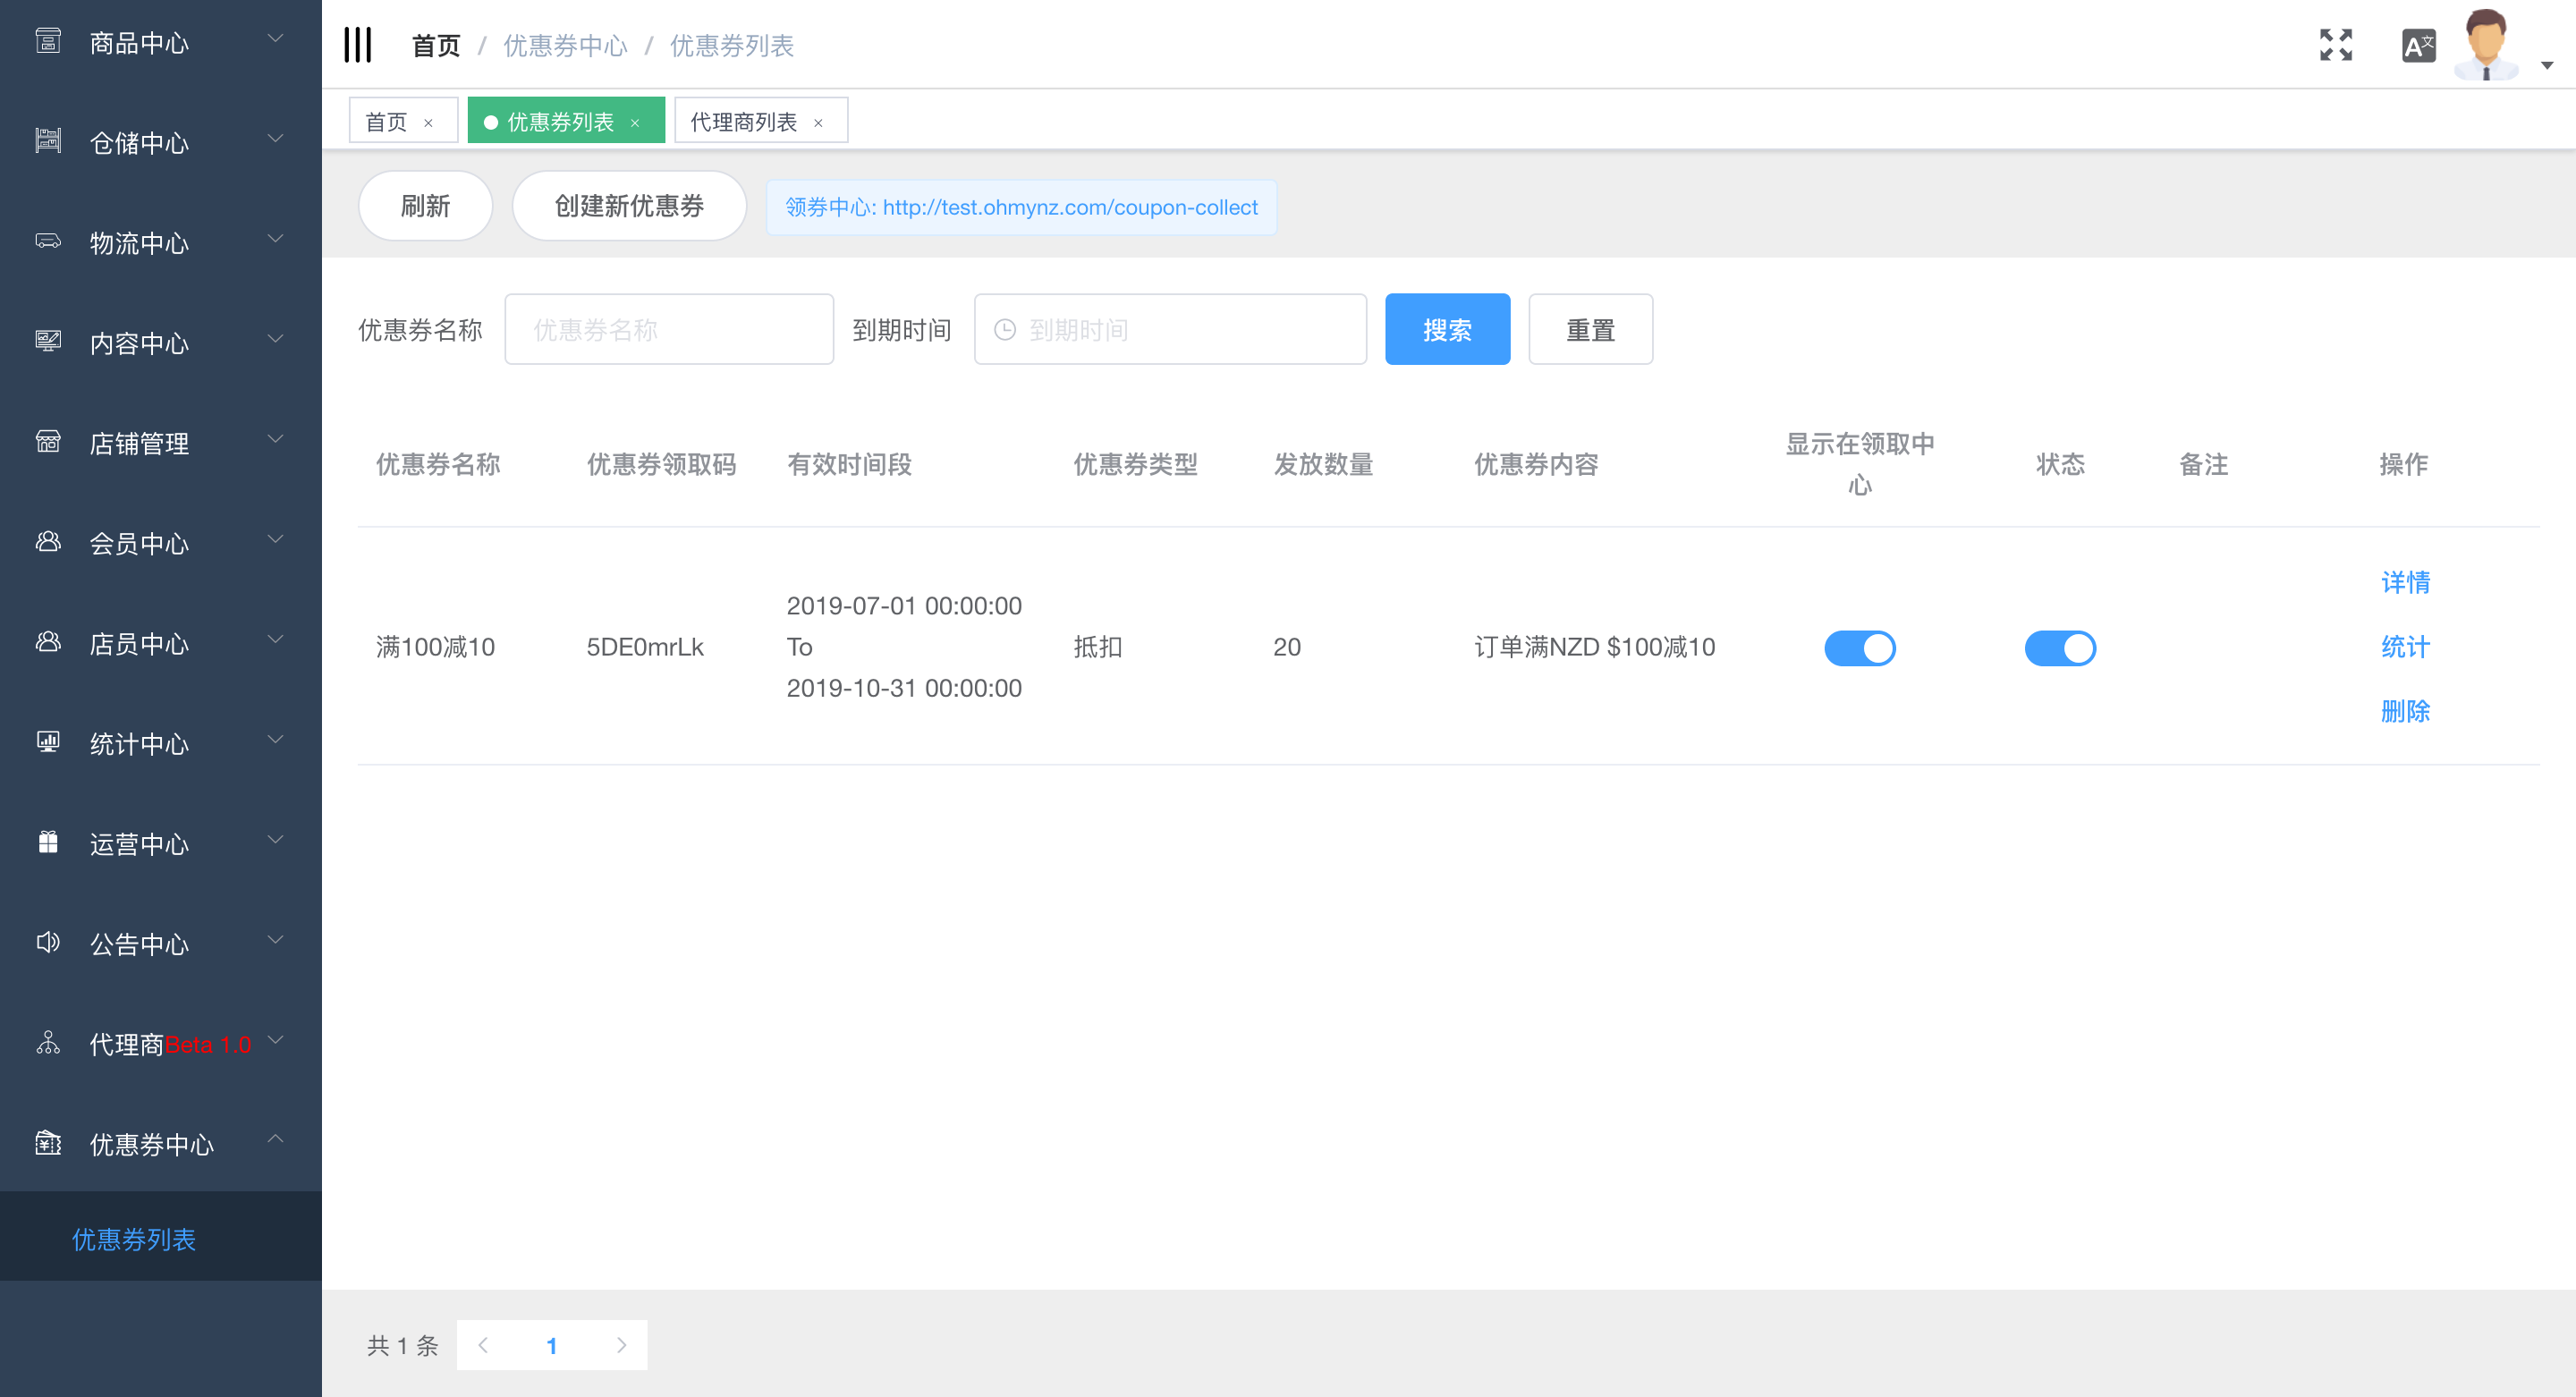Click the 仓储中心 warehouse sidebar icon
The height and width of the screenshot is (1397, 2576).
pyautogui.click(x=48, y=141)
